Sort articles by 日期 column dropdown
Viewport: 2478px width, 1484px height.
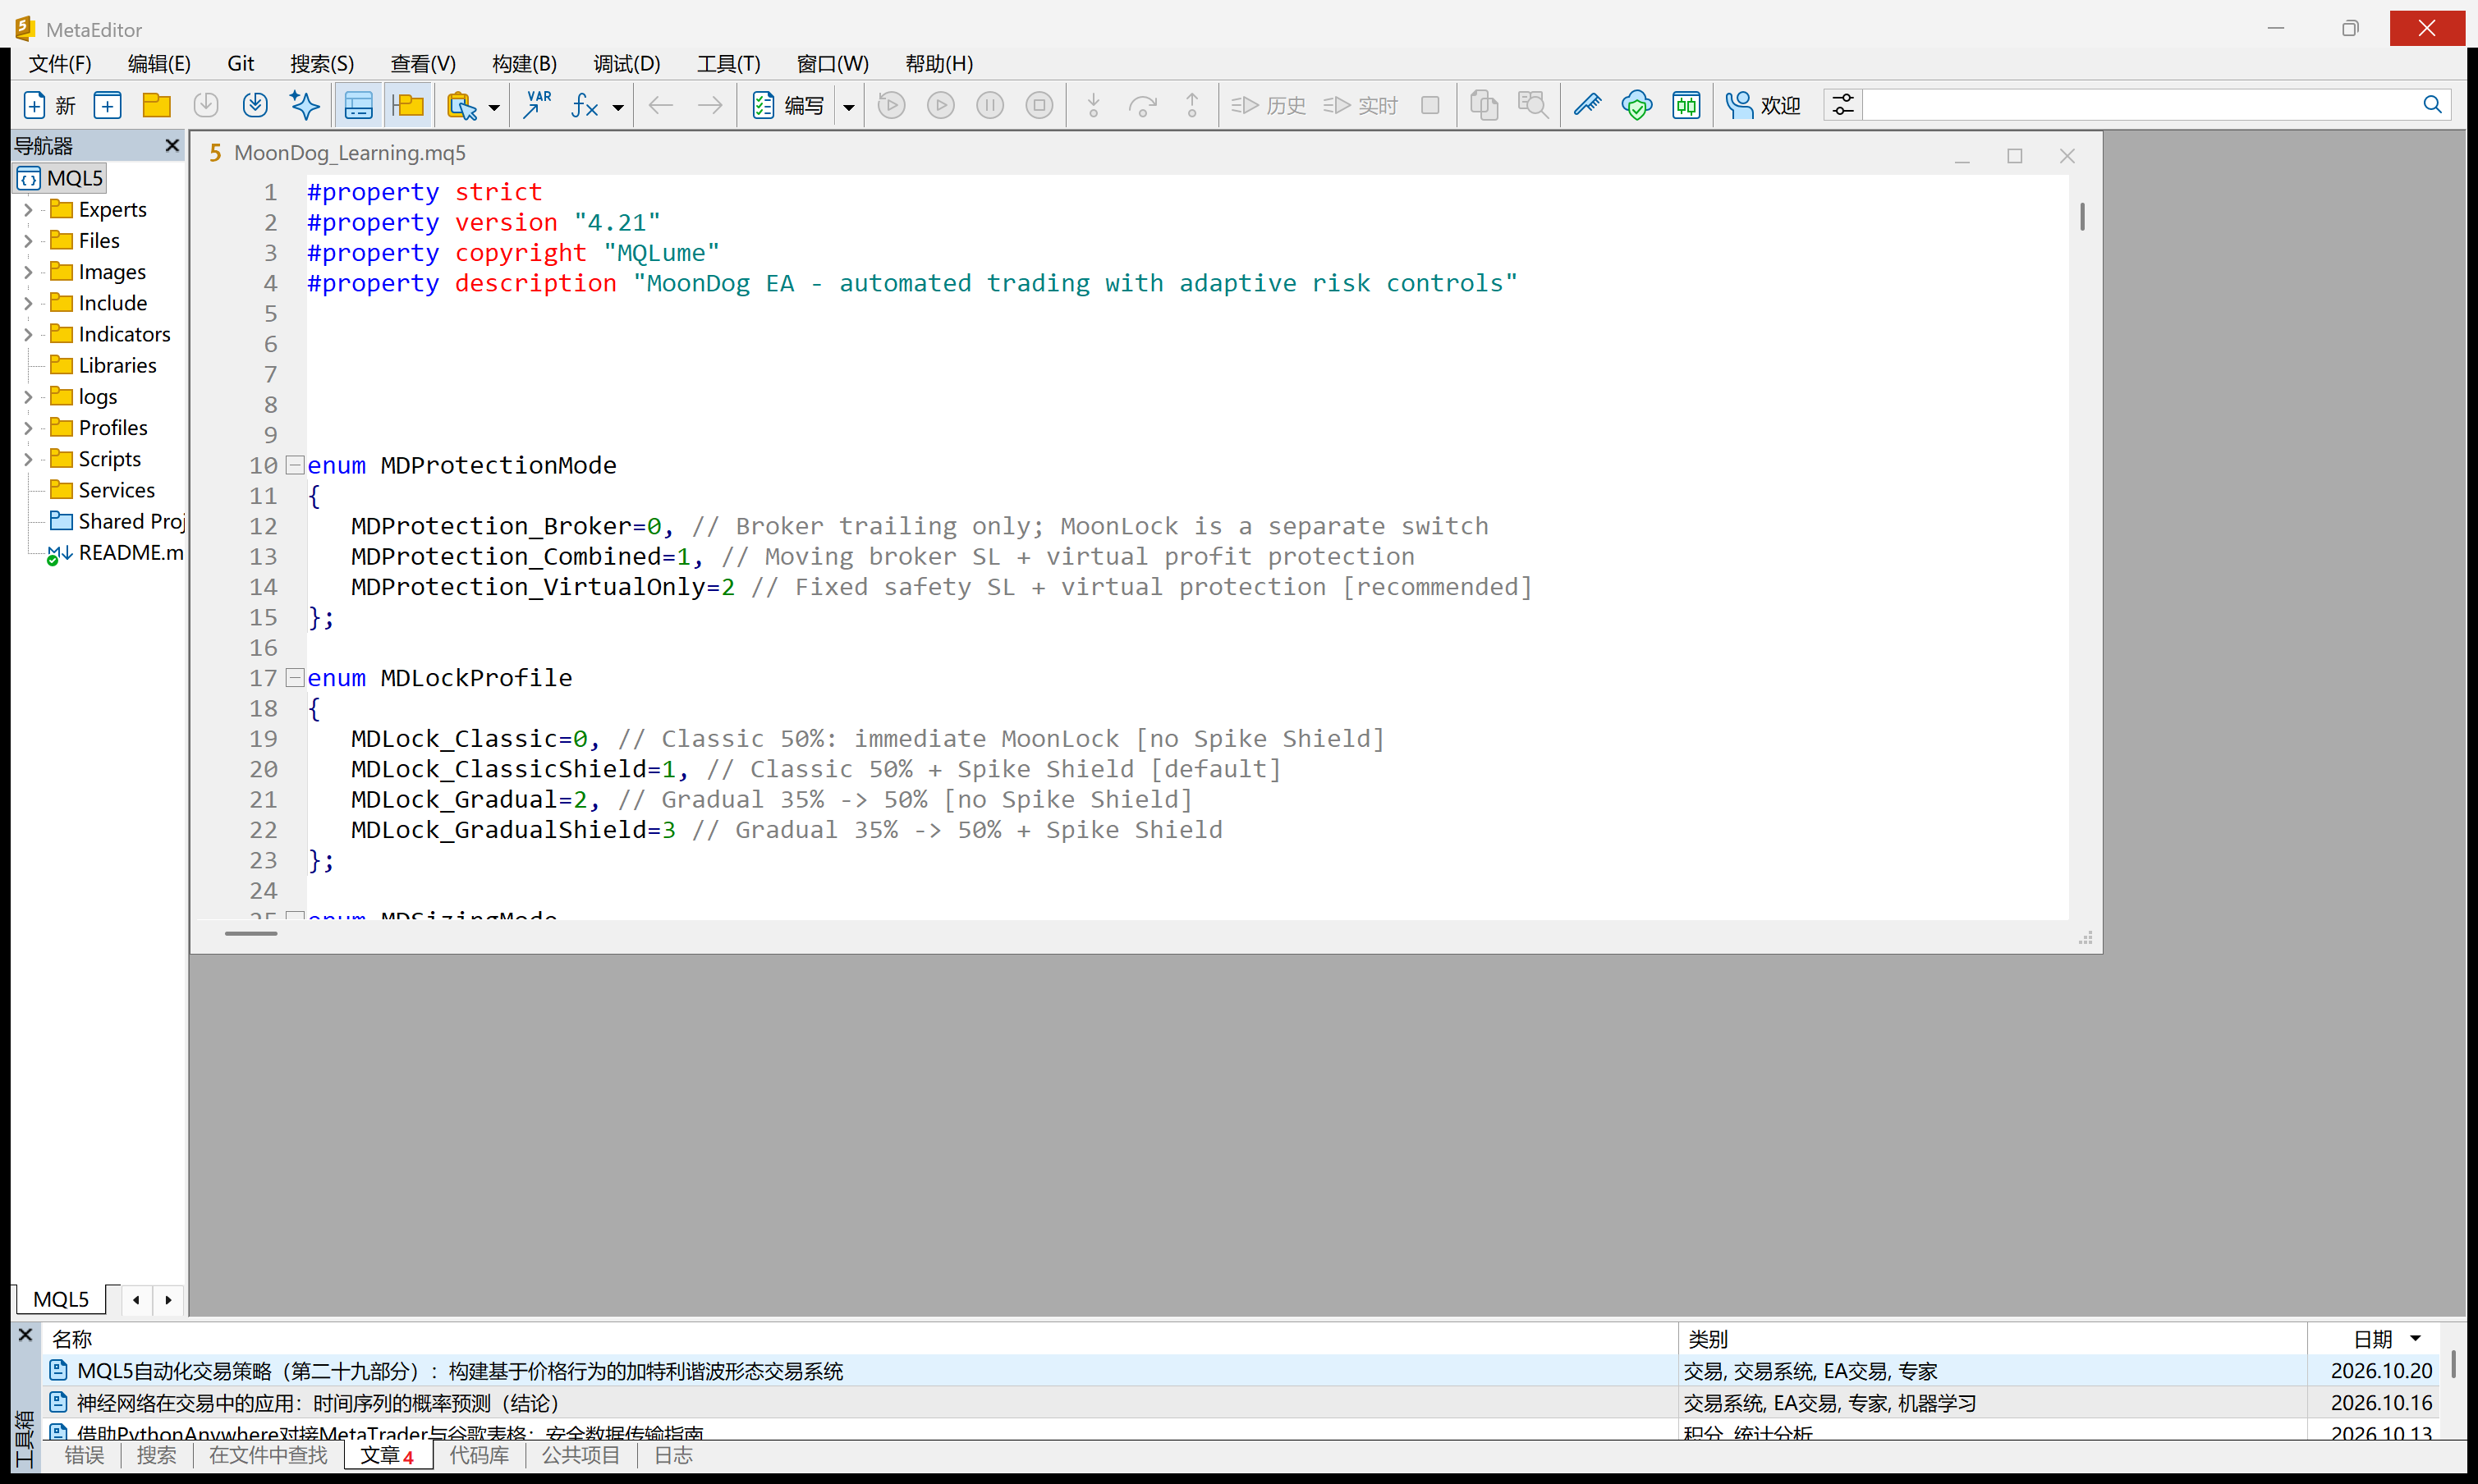tap(2416, 1338)
